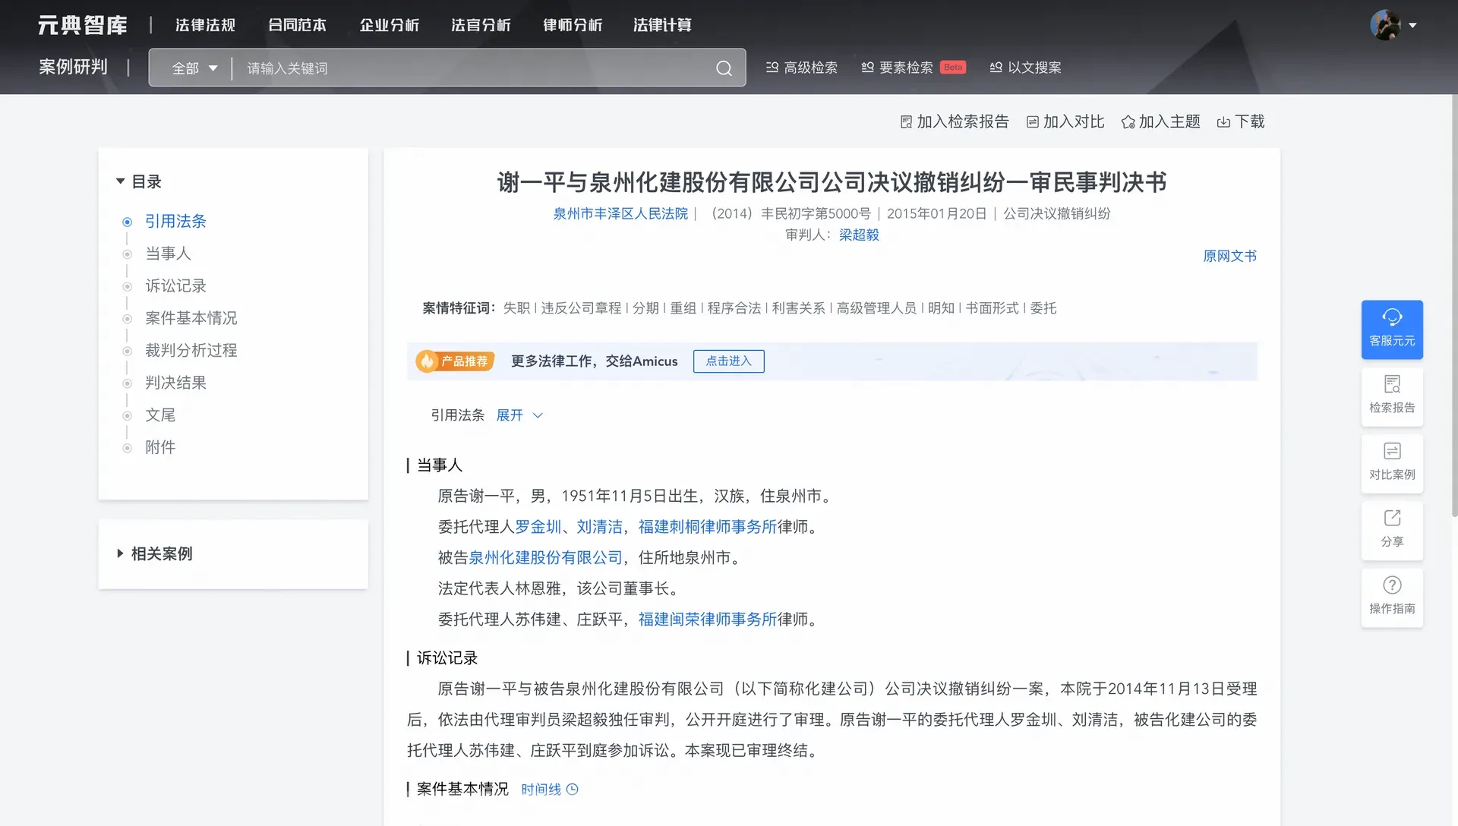This screenshot has width=1458, height=826.
Task: Open lawyer 罗金圳 link
Action: point(538,527)
